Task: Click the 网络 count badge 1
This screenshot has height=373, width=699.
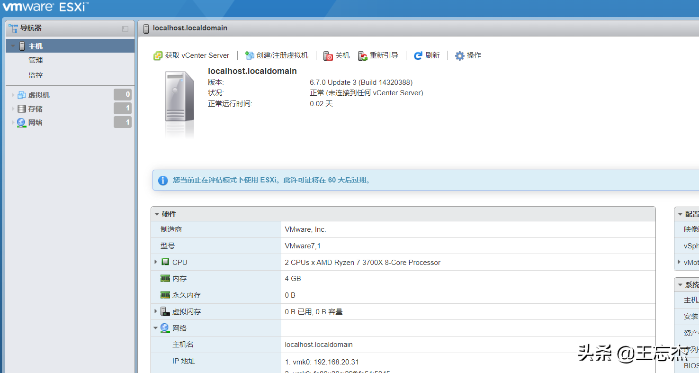Action: tap(123, 122)
